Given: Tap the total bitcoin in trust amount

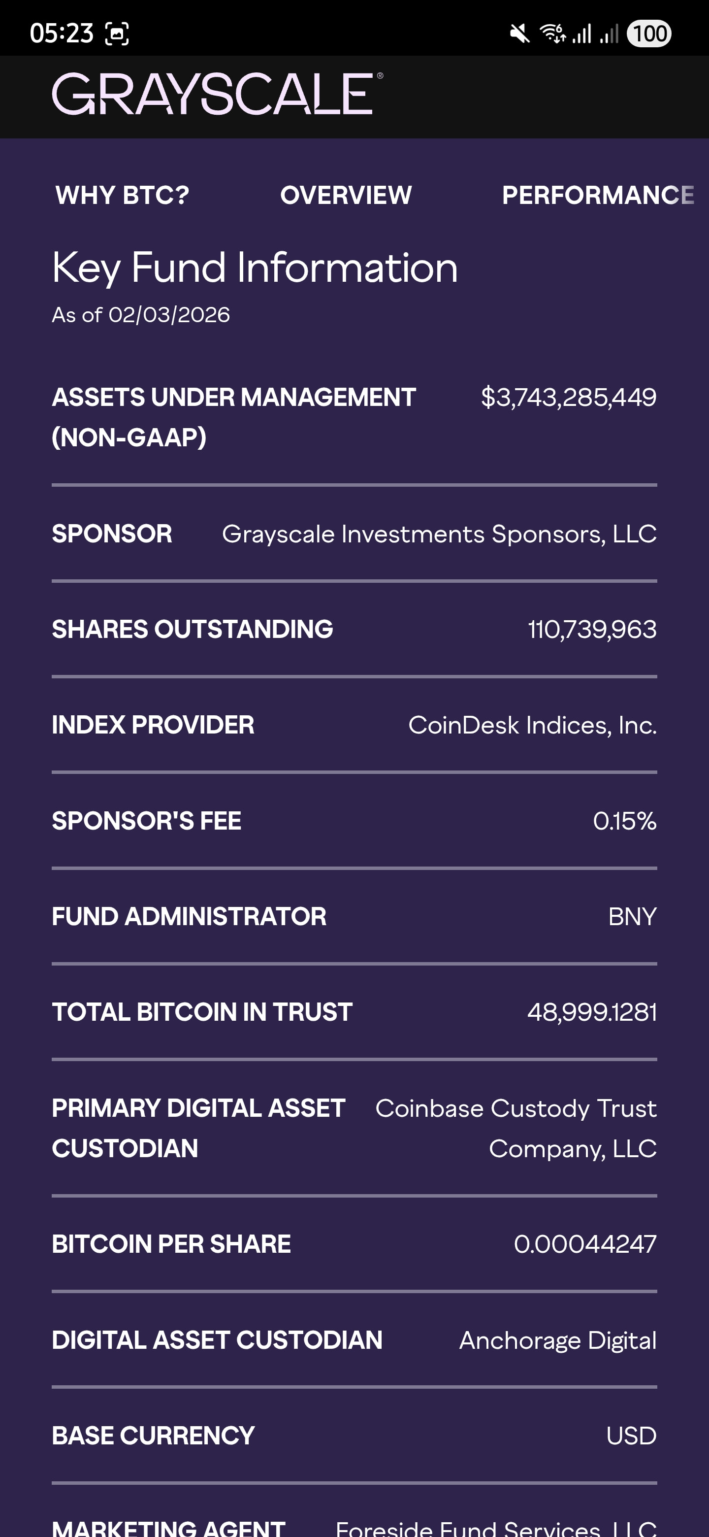Looking at the screenshot, I should [x=591, y=1012].
